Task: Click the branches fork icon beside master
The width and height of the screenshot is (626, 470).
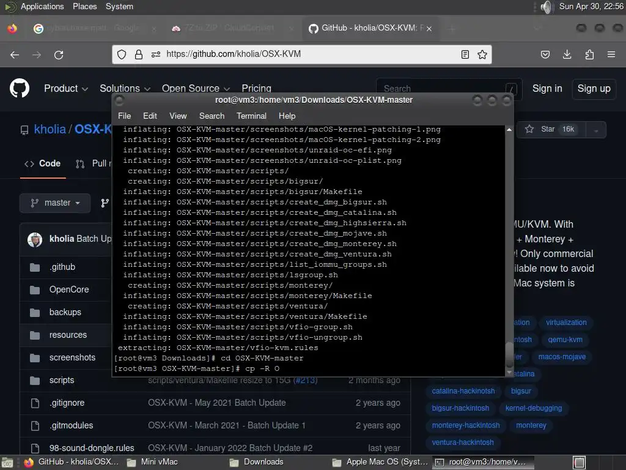Action: (x=105, y=203)
